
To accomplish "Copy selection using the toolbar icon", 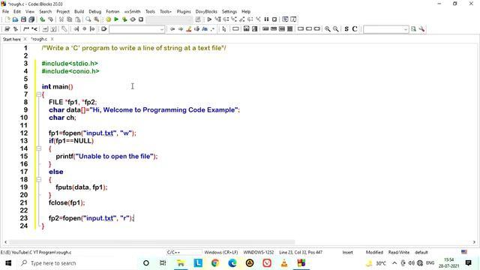I will [70, 19].
